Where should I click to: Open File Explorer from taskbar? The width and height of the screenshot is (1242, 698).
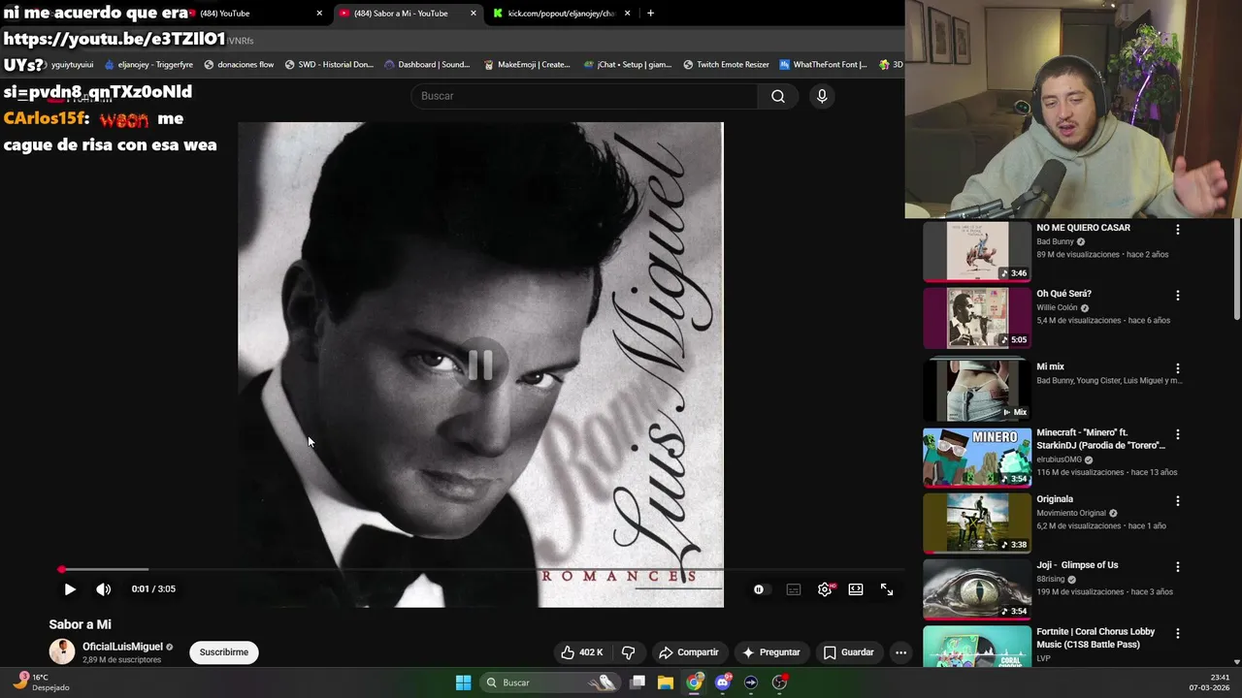pos(666,682)
